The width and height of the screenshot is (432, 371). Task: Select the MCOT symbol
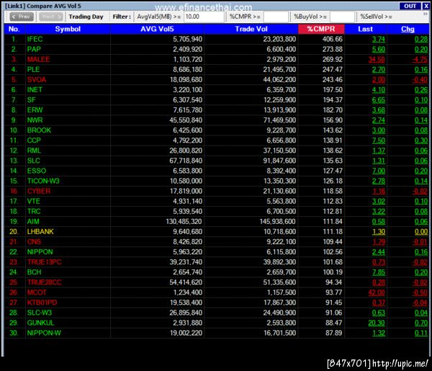[x=37, y=292]
